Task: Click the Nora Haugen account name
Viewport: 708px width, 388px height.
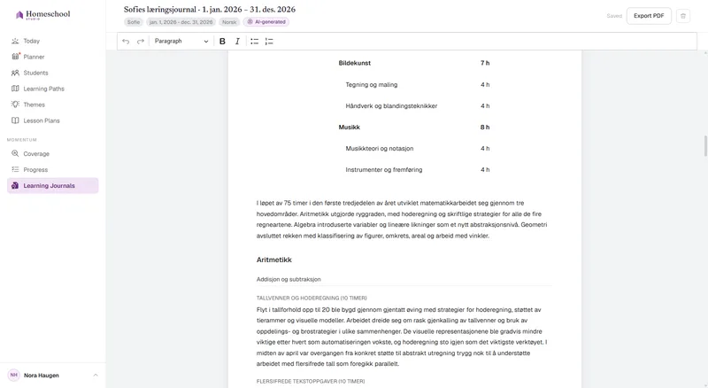Action: (41, 376)
